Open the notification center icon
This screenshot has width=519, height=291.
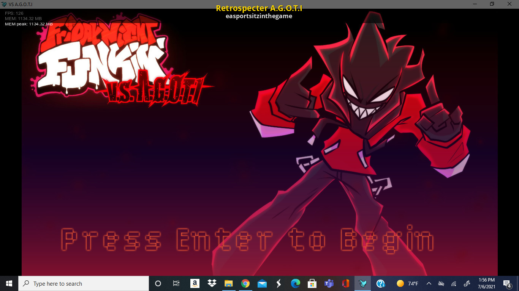pos(507,283)
